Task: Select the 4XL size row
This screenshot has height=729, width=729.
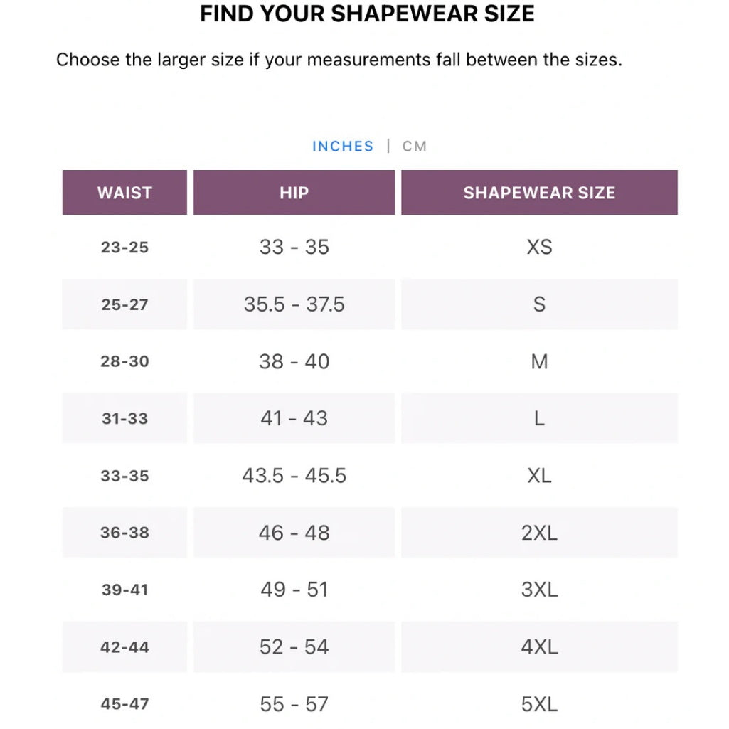Action: click(539, 646)
